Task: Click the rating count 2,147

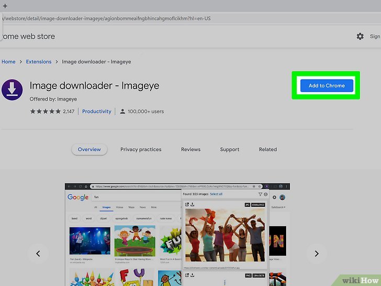Action: tap(69, 112)
